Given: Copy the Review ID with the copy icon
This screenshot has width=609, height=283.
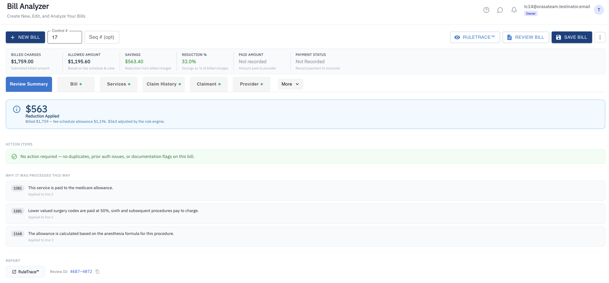Looking at the screenshot, I should [98, 272].
